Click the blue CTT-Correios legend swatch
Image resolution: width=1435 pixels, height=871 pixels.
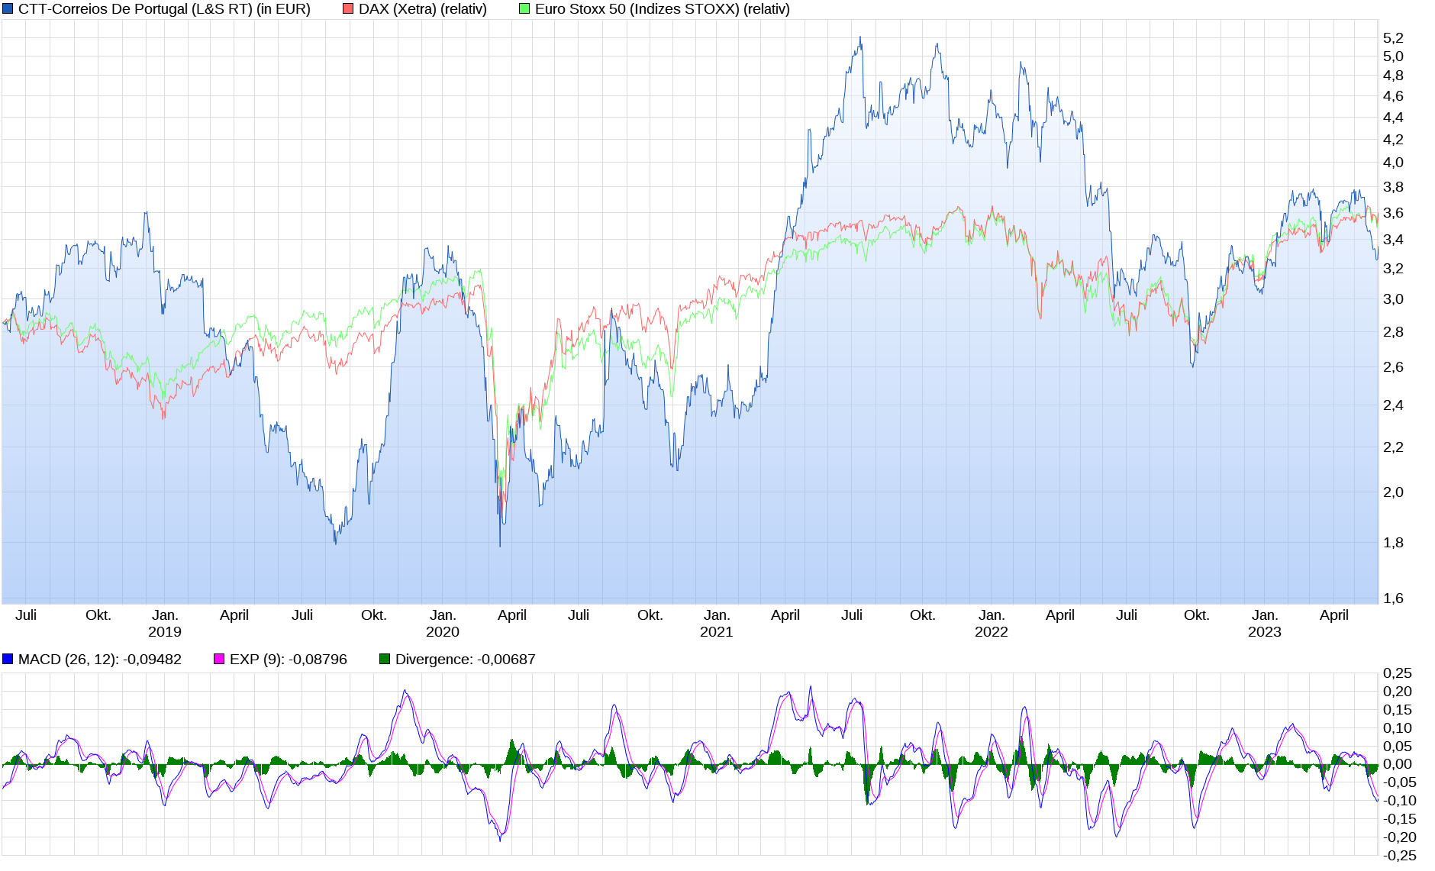pos(8,9)
